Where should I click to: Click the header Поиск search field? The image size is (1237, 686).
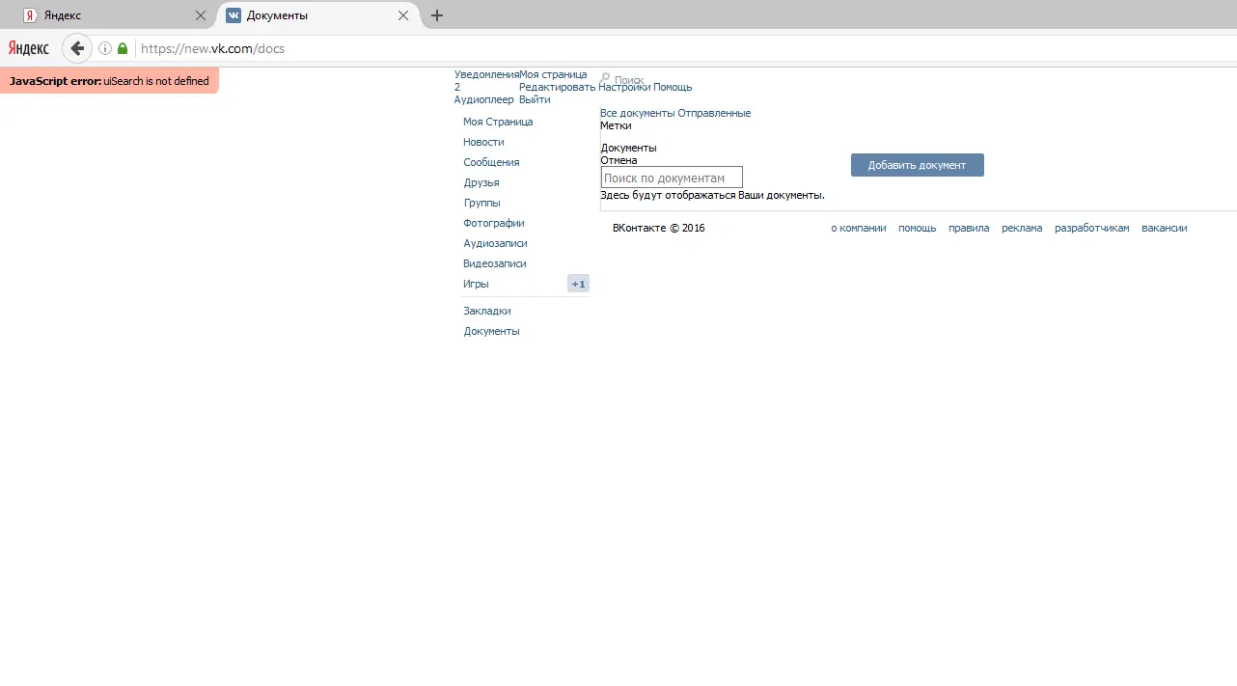click(628, 80)
